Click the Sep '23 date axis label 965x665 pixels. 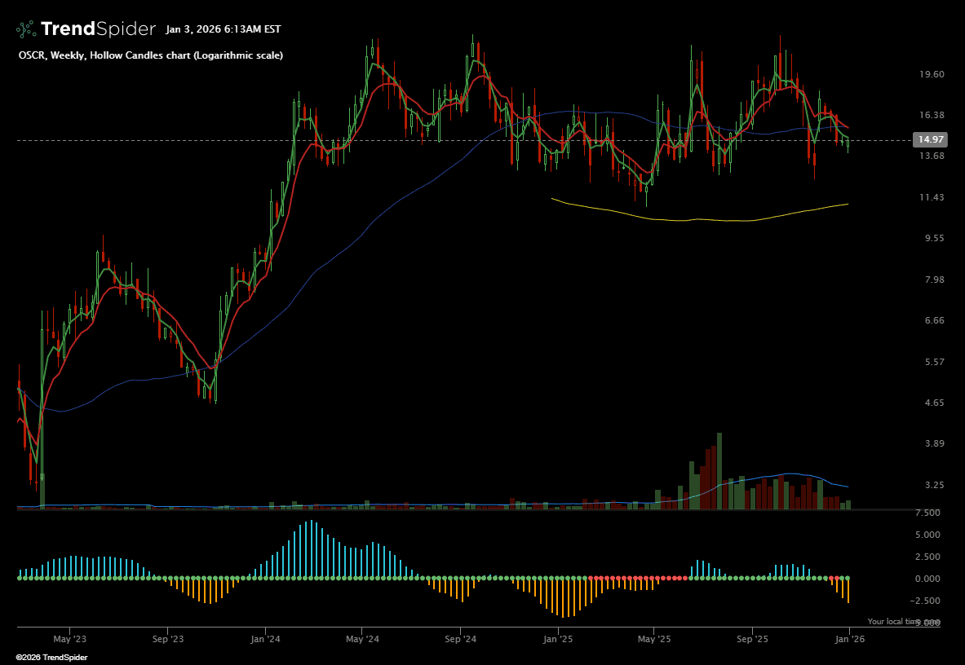point(166,639)
